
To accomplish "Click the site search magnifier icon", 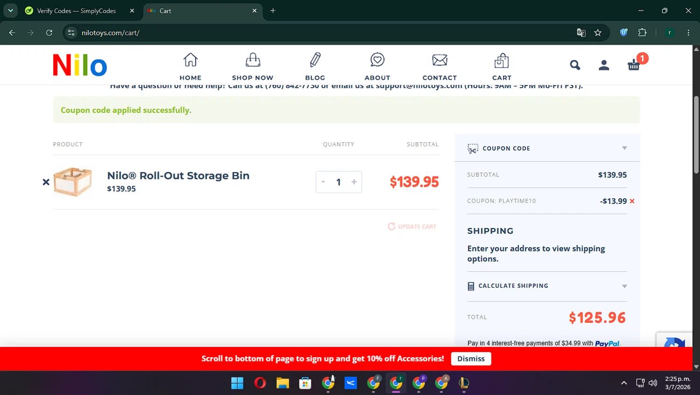I will [575, 65].
